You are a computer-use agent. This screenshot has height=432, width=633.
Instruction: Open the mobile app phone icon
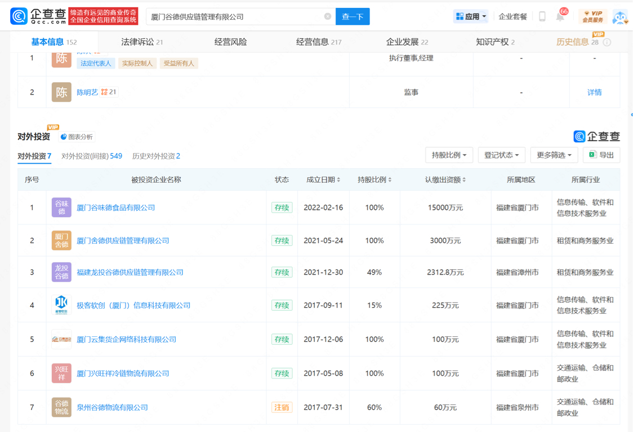542,16
